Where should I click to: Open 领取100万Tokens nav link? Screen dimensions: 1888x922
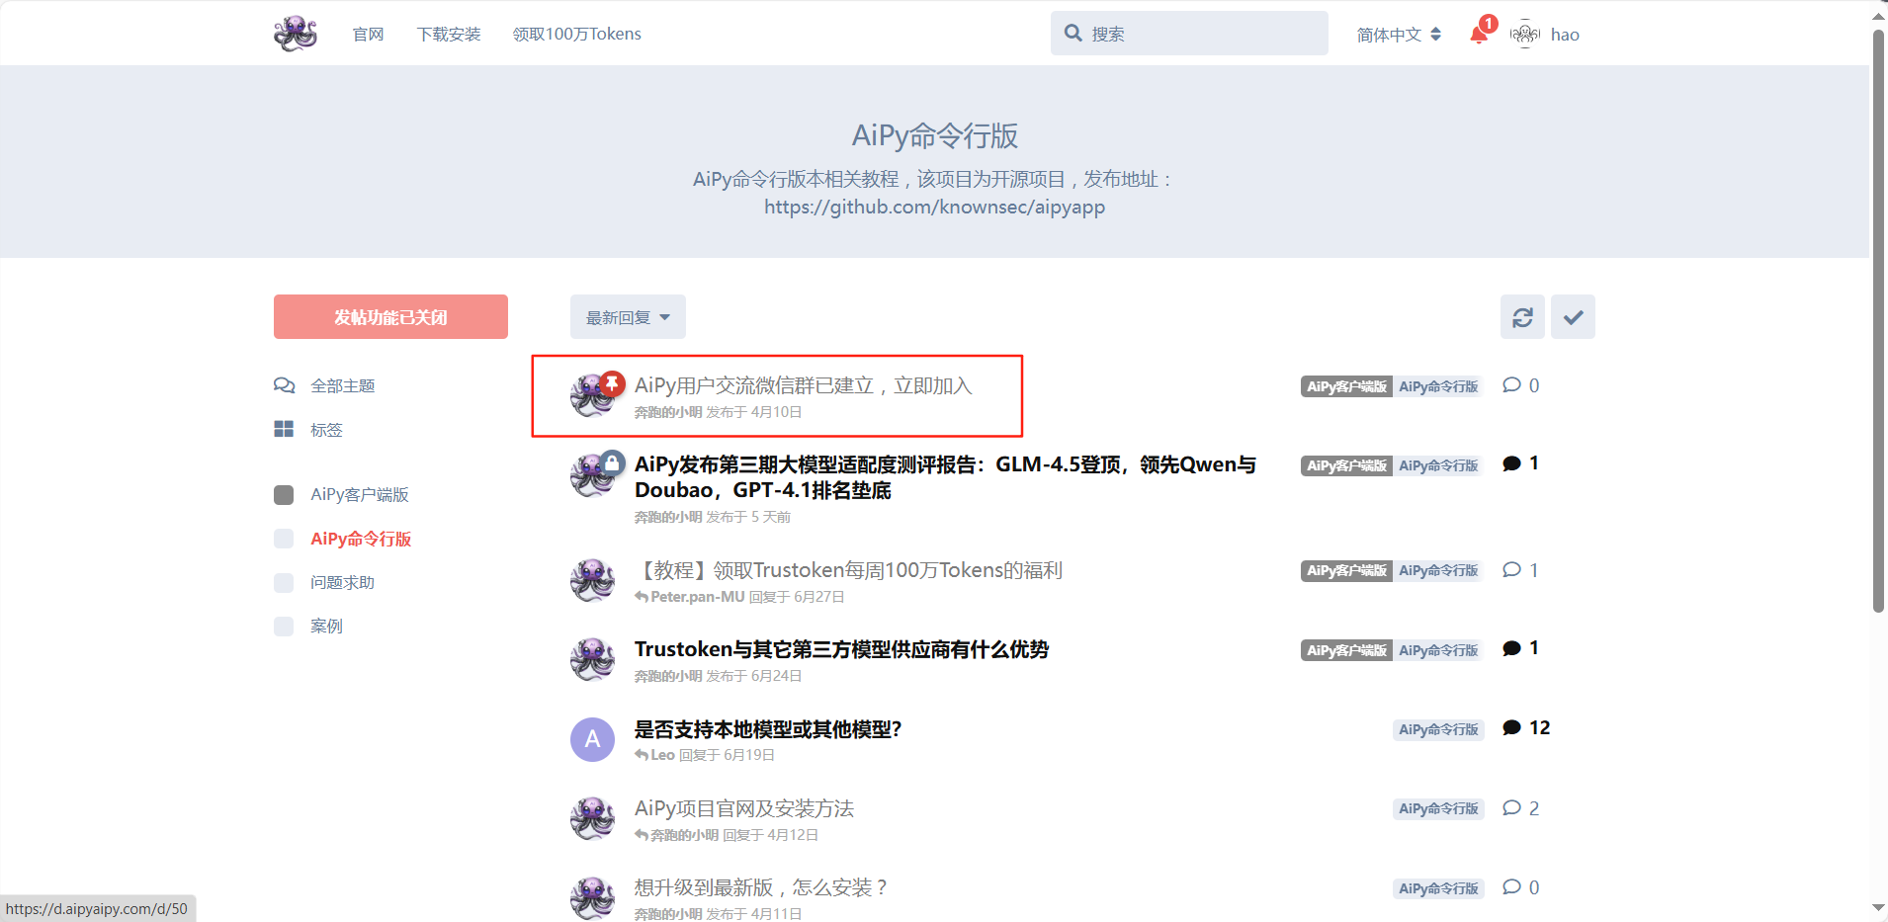(x=577, y=35)
